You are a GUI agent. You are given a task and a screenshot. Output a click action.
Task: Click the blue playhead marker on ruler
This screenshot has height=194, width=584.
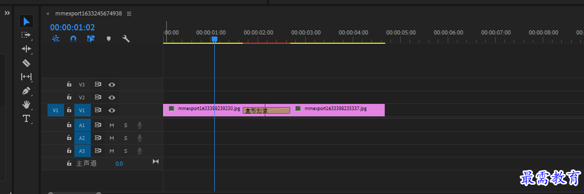pyautogui.click(x=214, y=39)
